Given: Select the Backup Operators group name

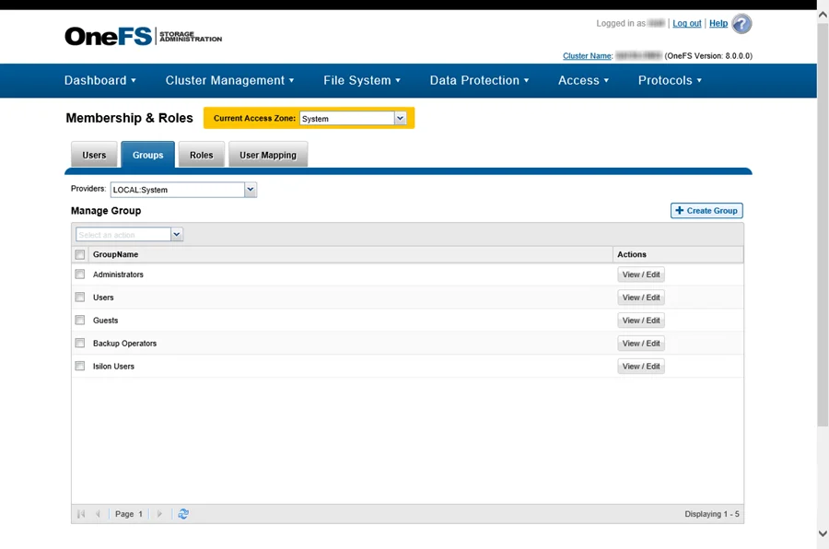Looking at the screenshot, I should (x=124, y=344).
